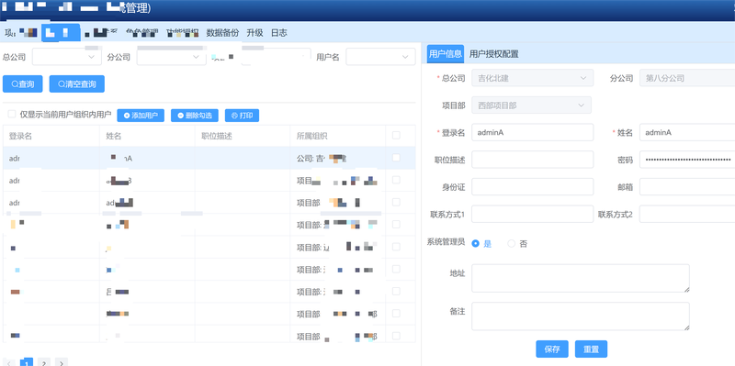735x366 pixels.
Task: Click the 添加用户 add user button
Action: pyautogui.click(x=141, y=116)
